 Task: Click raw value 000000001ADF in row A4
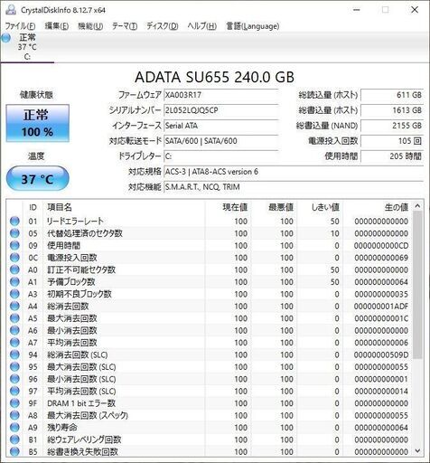(x=381, y=307)
